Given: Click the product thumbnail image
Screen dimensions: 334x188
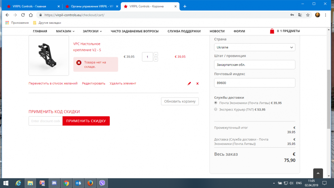Looking at the screenshot, I should 49,55.
